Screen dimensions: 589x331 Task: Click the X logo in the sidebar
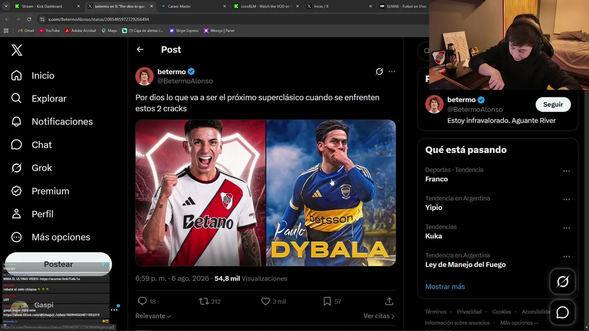pos(17,50)
